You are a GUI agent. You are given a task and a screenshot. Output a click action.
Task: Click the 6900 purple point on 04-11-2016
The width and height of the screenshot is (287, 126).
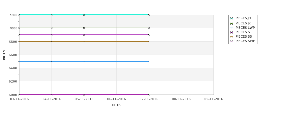(x=52, y=35)
